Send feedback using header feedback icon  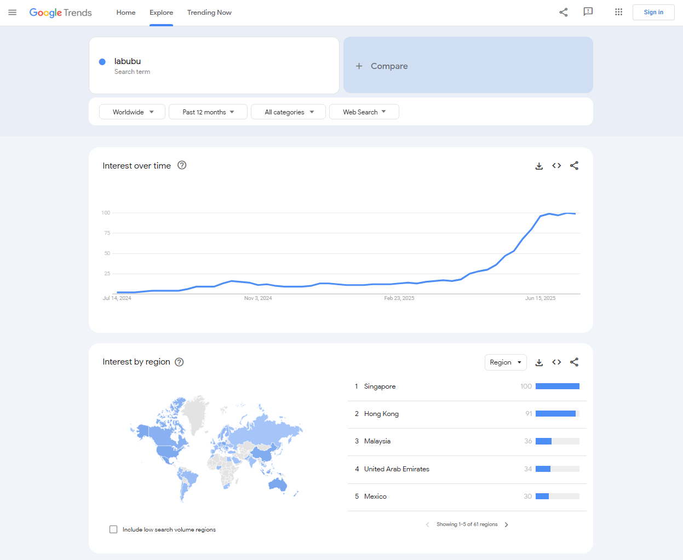click(x=588, y=12)
